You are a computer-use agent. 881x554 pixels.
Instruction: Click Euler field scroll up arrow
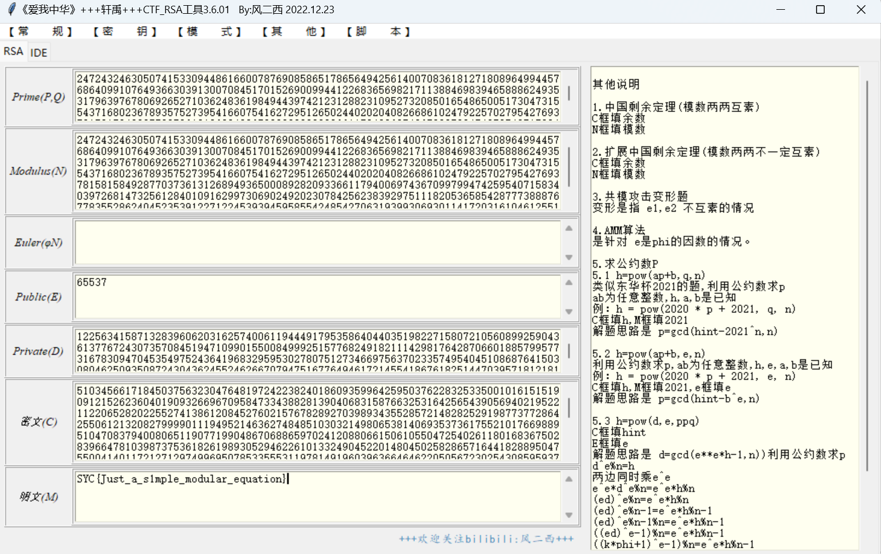[x=569, y=228]
